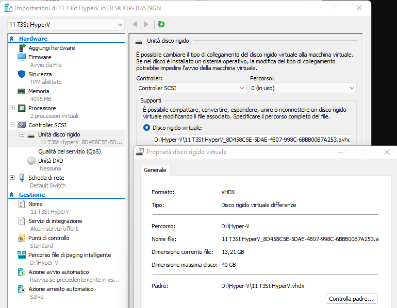Click the Controlla padre... button
This screenshot has width=397, height=308.
coord(352,299)
